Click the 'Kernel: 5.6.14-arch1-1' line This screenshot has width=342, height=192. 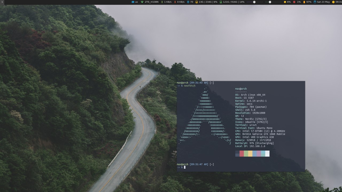point(251,101)
